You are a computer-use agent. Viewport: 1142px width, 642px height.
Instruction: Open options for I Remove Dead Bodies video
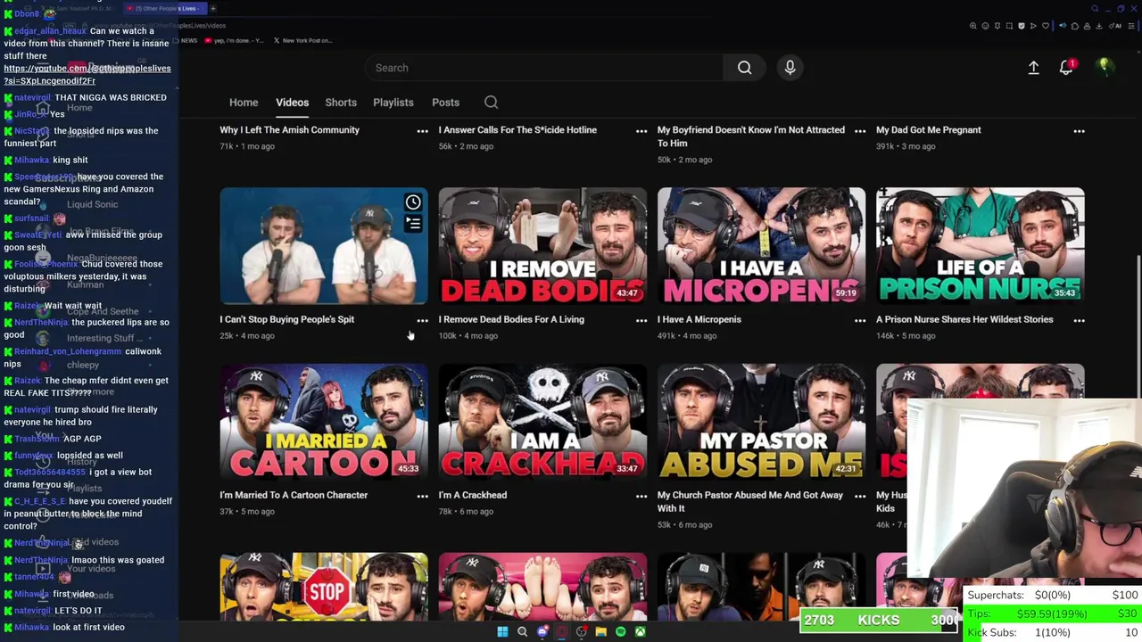641,320
